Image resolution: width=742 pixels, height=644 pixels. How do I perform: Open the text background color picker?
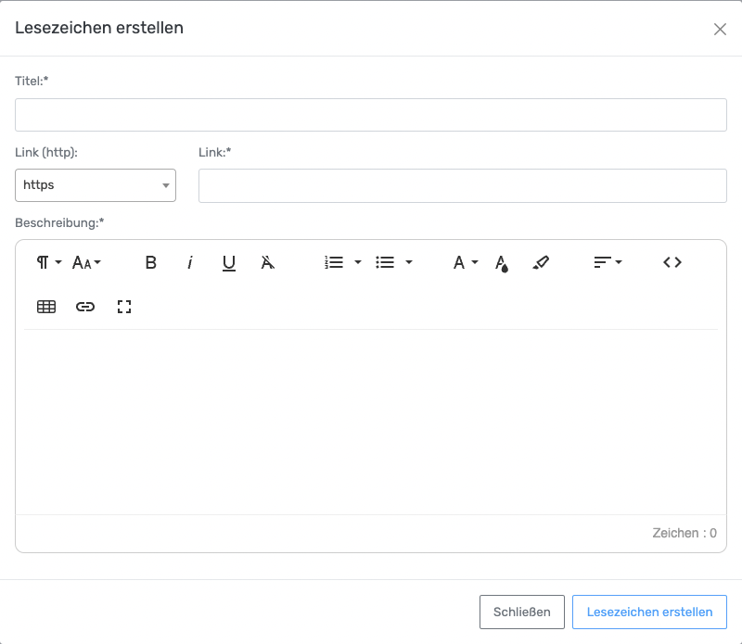(502, 263)
